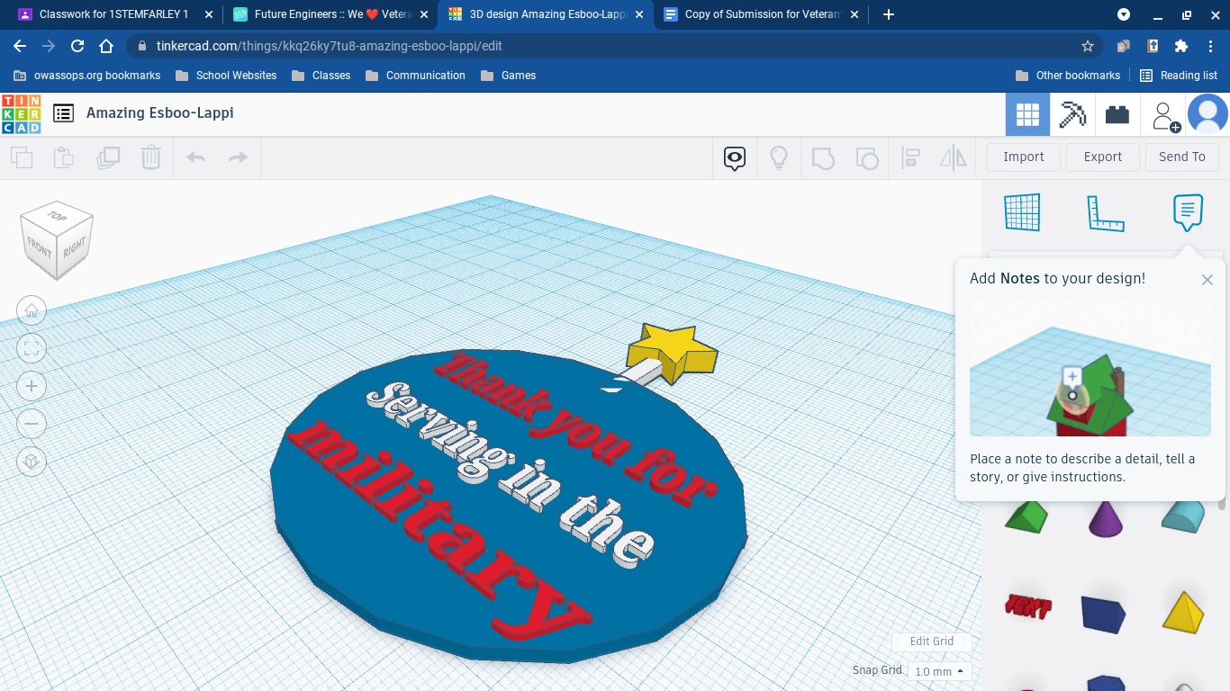
Task: Go to browser home page
Action: pos(106,46)
